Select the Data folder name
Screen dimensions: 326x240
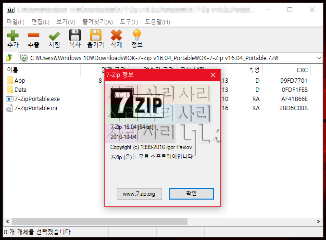click(20, 89)
